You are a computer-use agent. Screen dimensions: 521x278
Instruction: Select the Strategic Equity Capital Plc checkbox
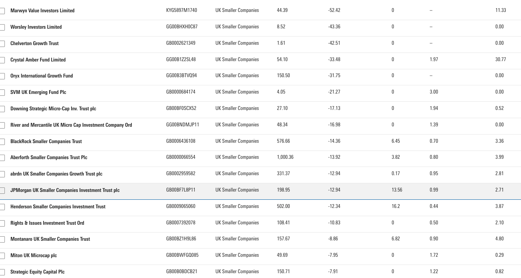pyautogui.click(x=2, y=272)
